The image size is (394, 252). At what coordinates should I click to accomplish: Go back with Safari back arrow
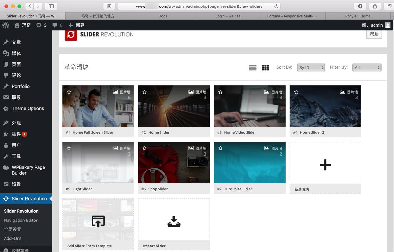click(29, 6)
